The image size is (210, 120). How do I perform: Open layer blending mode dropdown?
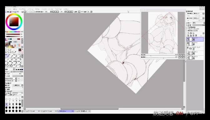tap(204, 23)
